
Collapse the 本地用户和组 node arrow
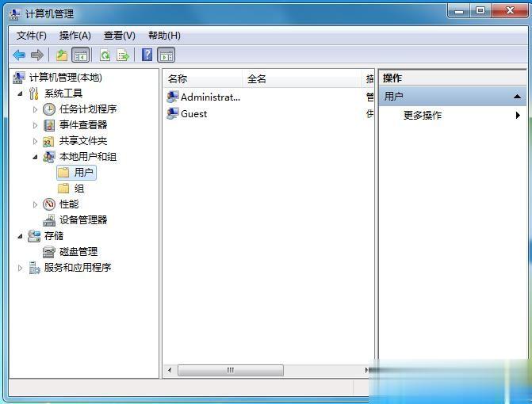click(36, 157)
